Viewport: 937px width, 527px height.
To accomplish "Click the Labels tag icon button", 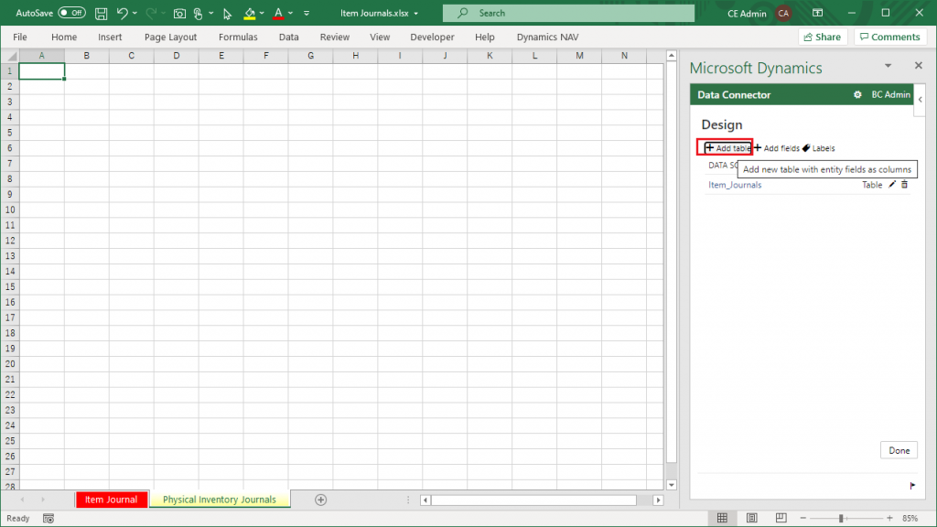I will [818, 148].
